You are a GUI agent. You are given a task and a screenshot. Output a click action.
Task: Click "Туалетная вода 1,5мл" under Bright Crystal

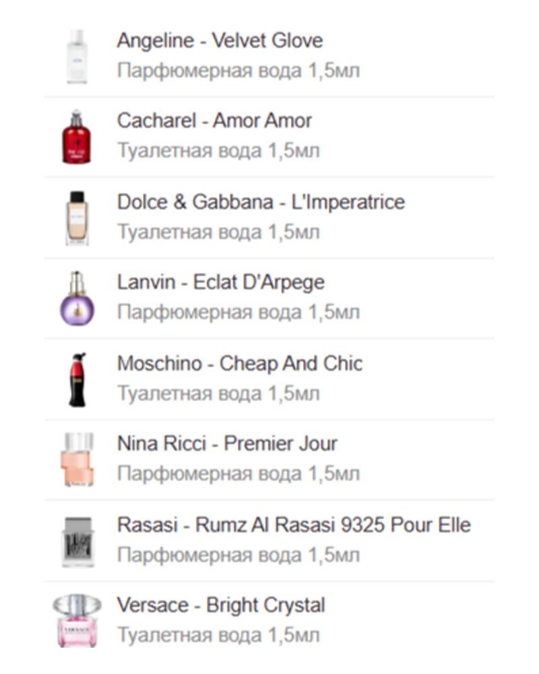pos(218,635)
